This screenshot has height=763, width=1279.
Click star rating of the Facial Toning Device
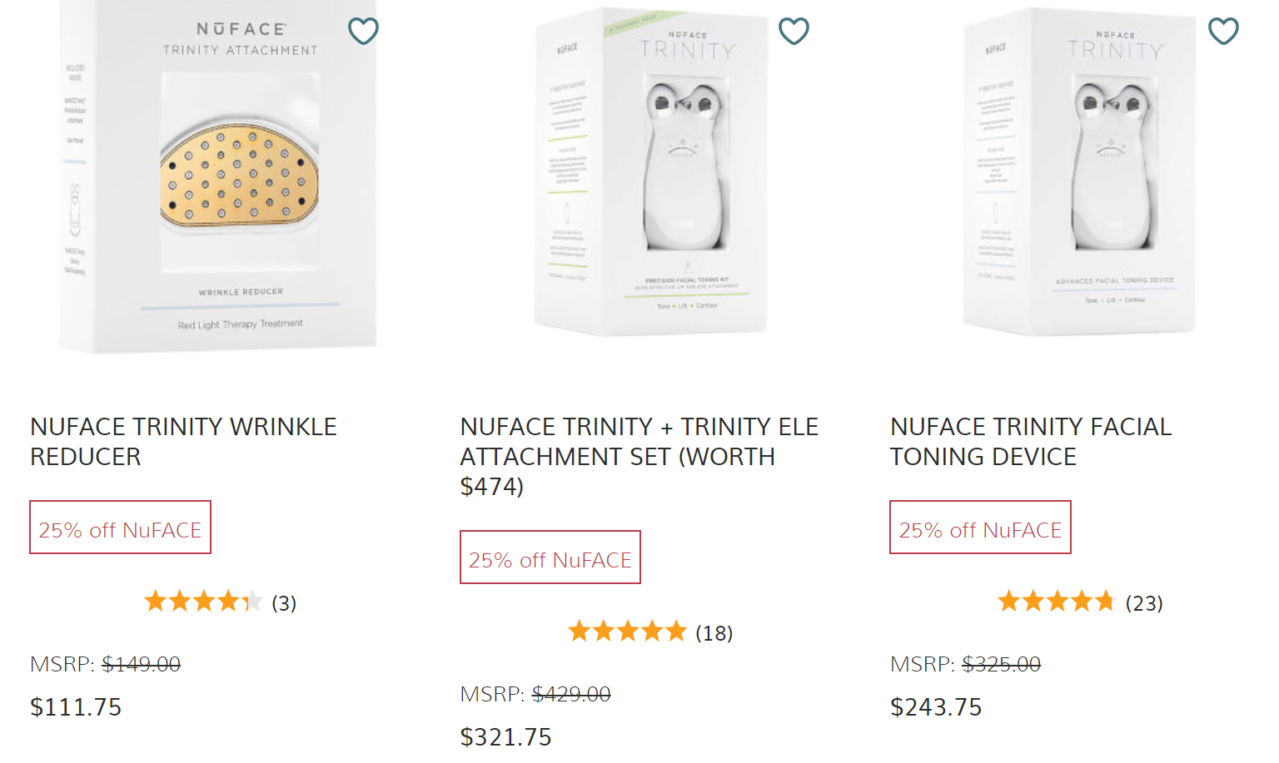tap(1056, 602)
